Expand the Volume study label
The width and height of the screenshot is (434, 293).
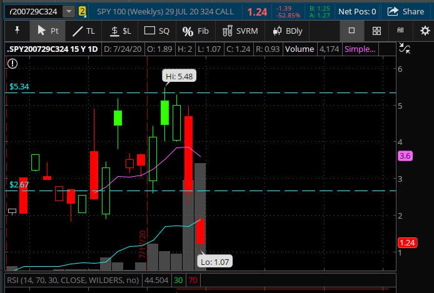(x=300, y=49)
